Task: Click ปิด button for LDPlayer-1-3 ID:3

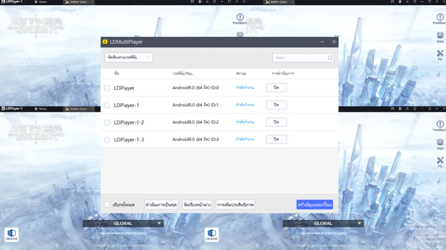Action: [276, 139]
